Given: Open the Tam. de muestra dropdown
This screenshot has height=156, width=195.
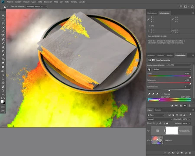Looking at the screenshot, I should coord(36,6).
